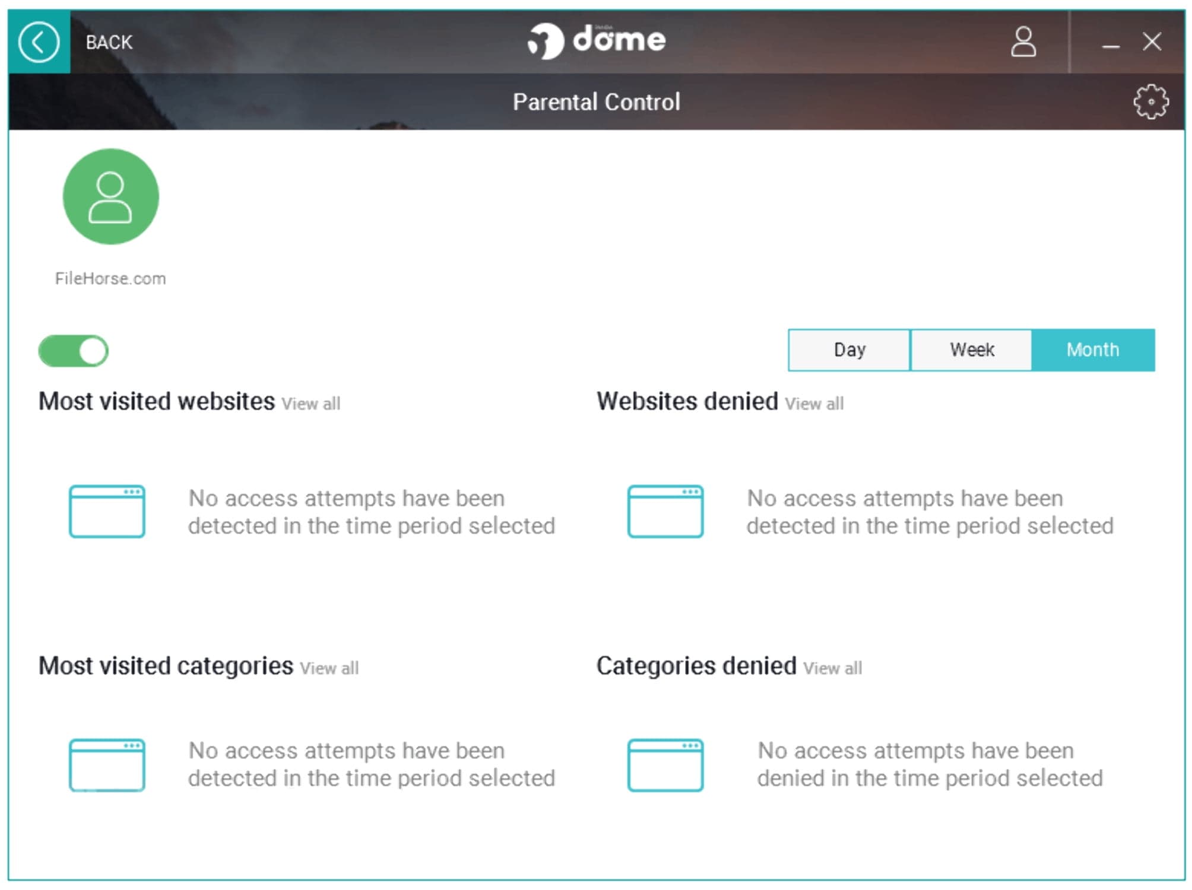Open the Parental Control settings gear
Viewport: 1192px width, 890px height.
point(1150,102)
